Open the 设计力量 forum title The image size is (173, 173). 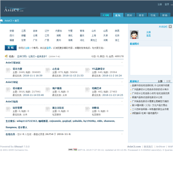click(x=17, y=69)
